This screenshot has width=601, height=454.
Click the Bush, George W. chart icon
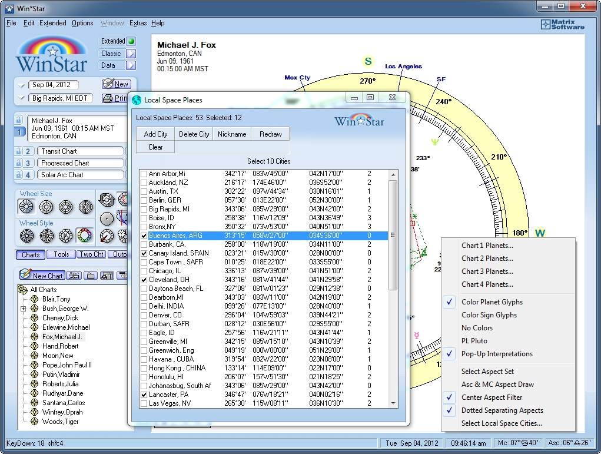coord(35,309)
